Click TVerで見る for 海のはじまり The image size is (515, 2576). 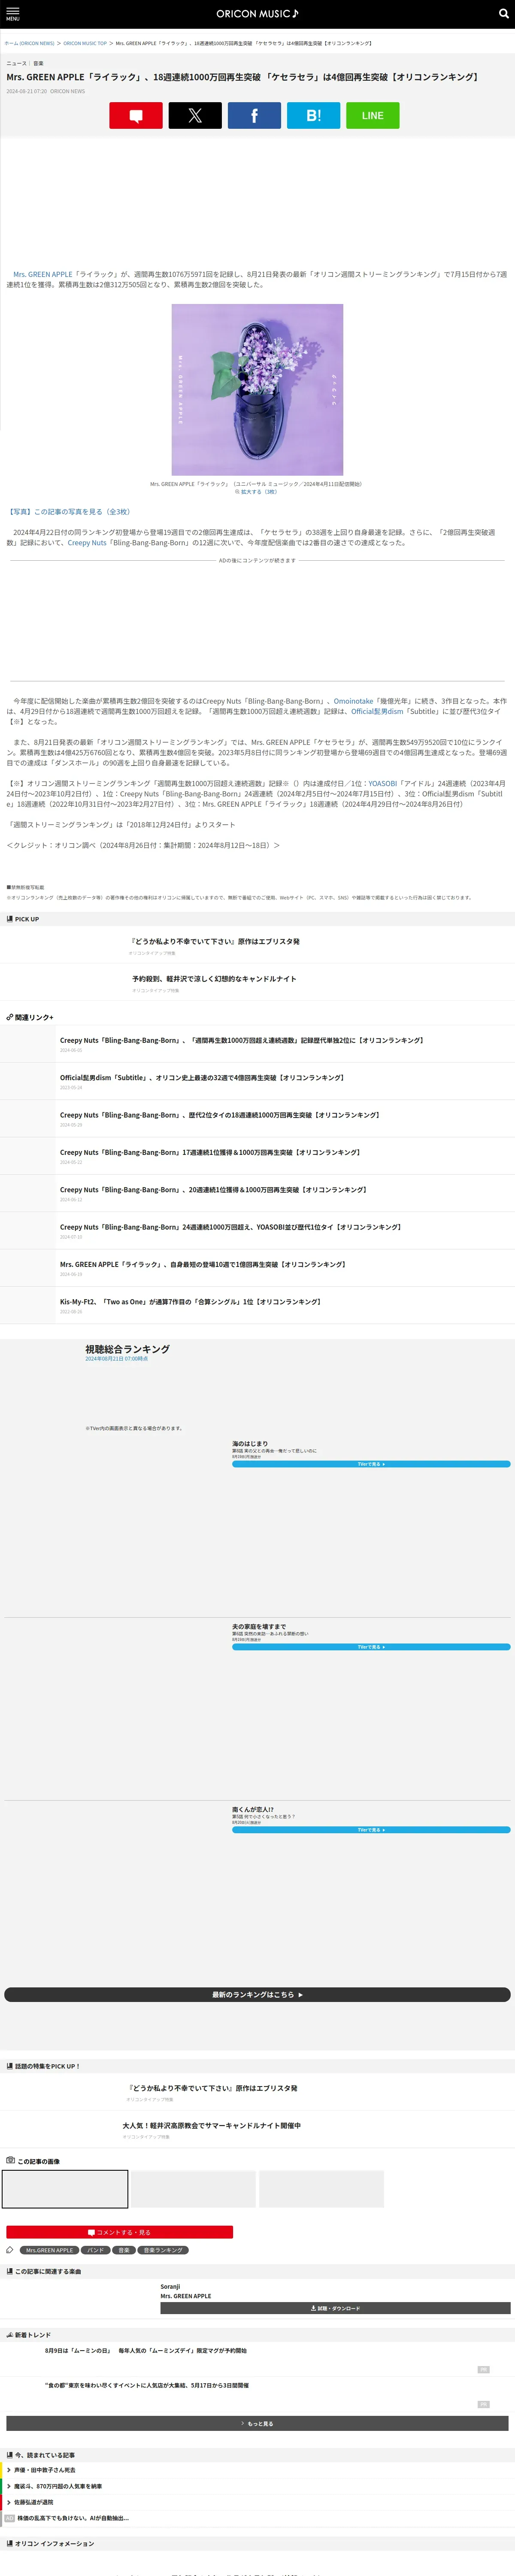click(371, 1464)
